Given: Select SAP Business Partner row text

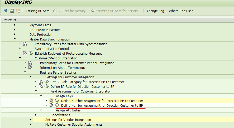Looking at the screenshot, I should pos(45,30).
